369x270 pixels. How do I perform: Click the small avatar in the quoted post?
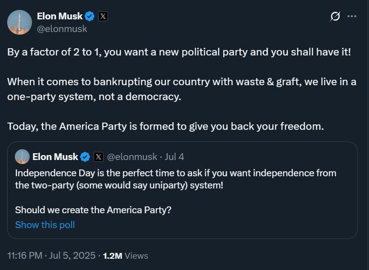pos(22,156)
